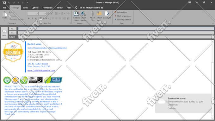Click the Redo arrow icon

tap(14, 3)
